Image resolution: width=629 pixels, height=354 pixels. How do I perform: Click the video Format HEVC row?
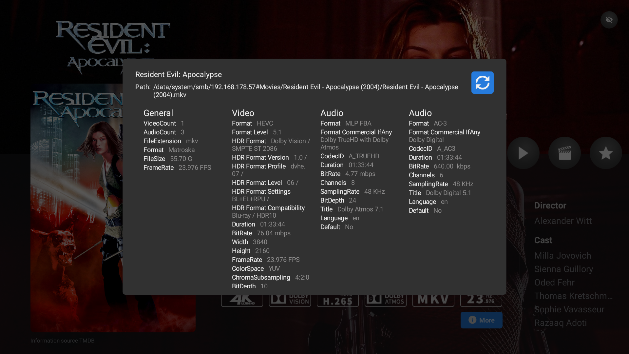coord(253,123)
